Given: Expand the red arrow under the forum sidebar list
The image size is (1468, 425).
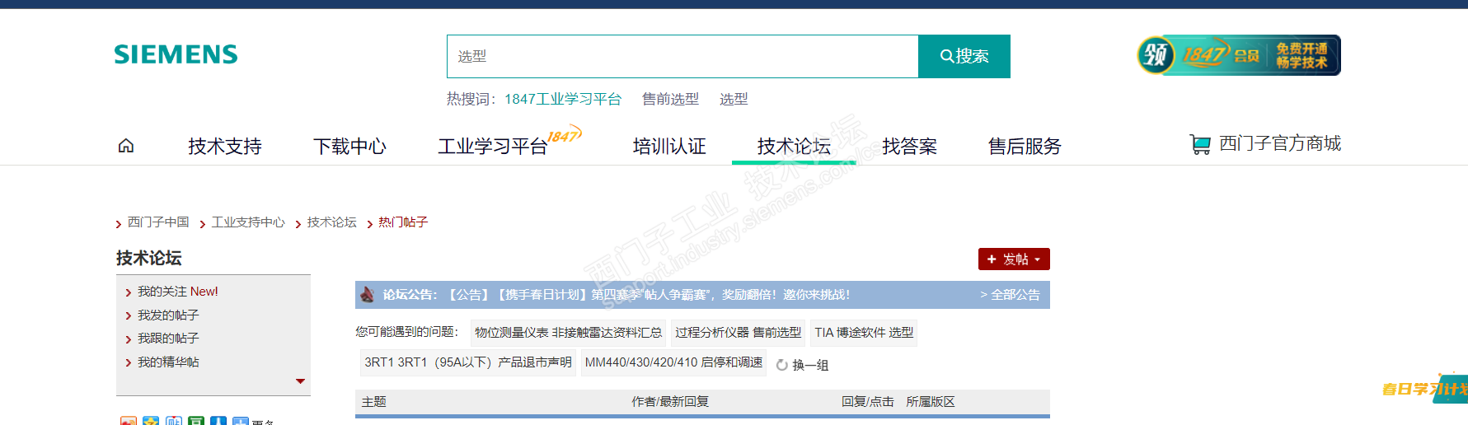Looking at the screenshot, I should click(x=300, y=381).
